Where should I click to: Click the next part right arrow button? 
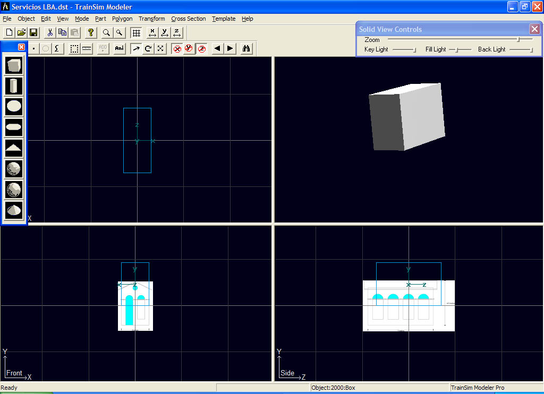[x=230, y=49]
